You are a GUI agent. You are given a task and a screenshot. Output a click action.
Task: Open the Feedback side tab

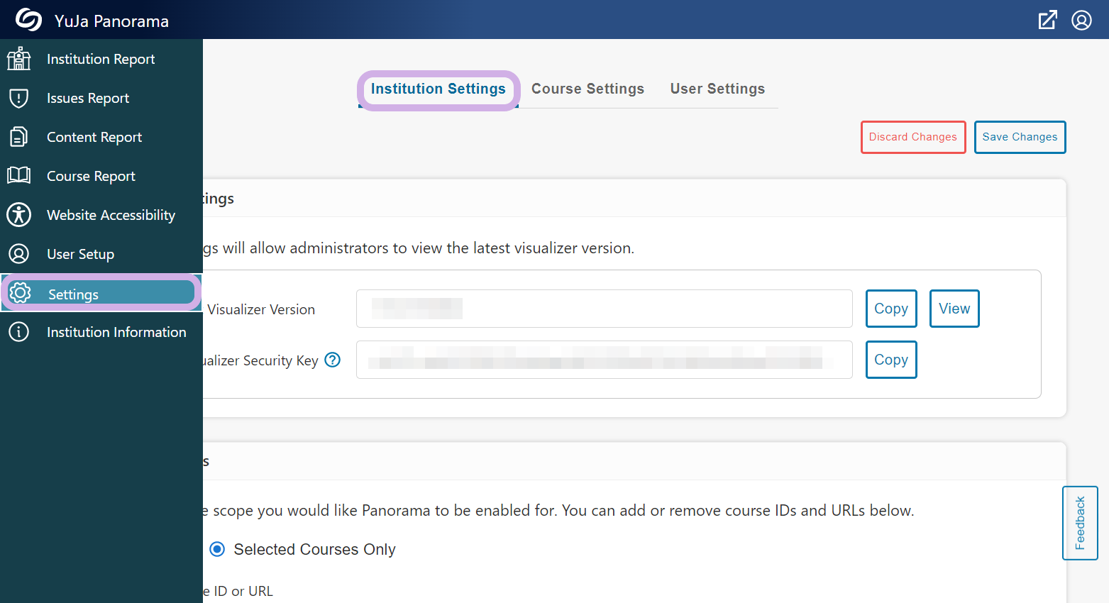tap(1080, 523)
